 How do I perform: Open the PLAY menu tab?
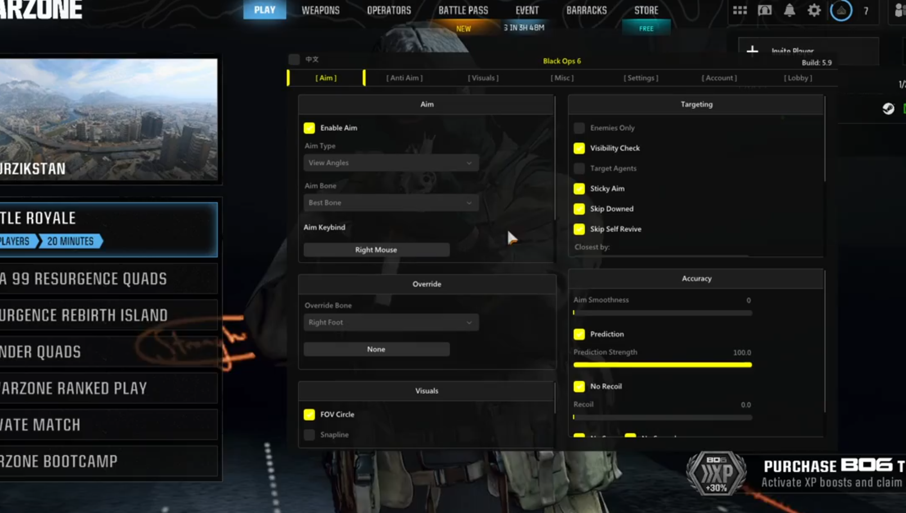point(264,10)
